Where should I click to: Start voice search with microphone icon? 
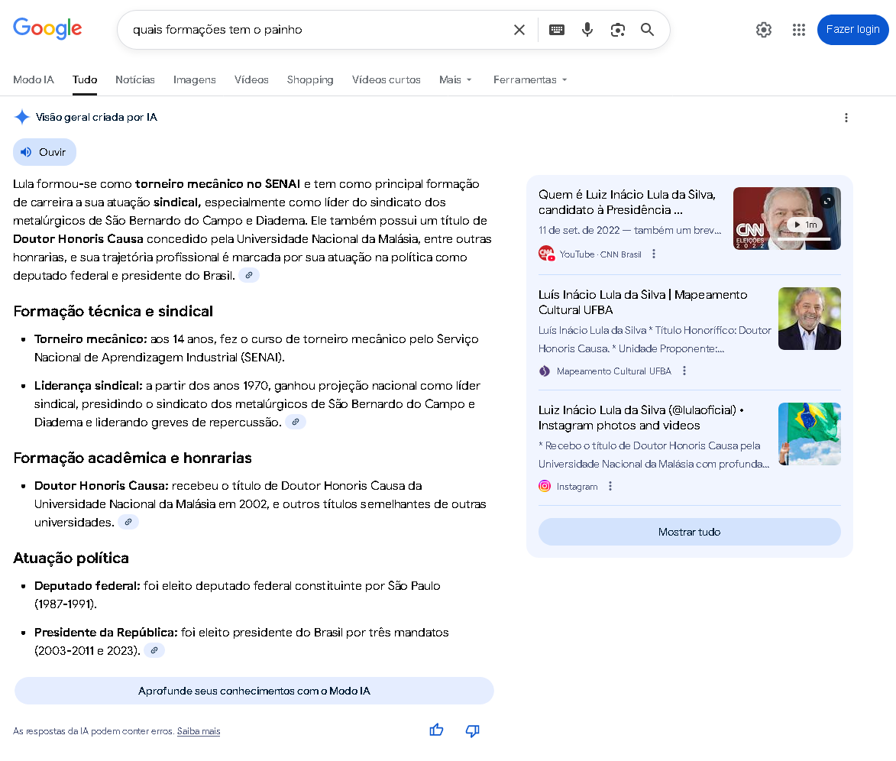coord(587,30)
